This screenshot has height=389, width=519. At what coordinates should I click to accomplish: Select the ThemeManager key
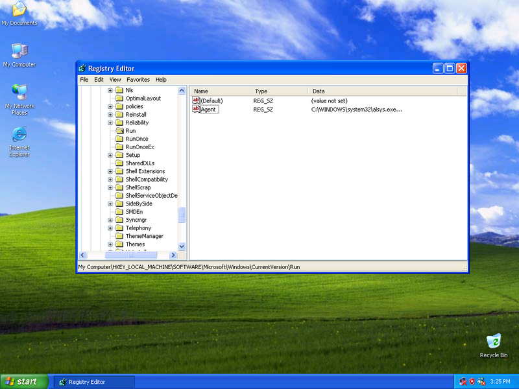(x=144, y=236)
